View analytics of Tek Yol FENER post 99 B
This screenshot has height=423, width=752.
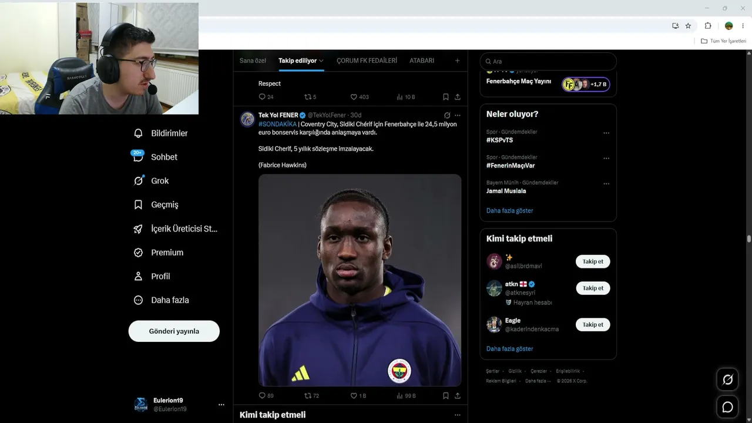(400, 396)
